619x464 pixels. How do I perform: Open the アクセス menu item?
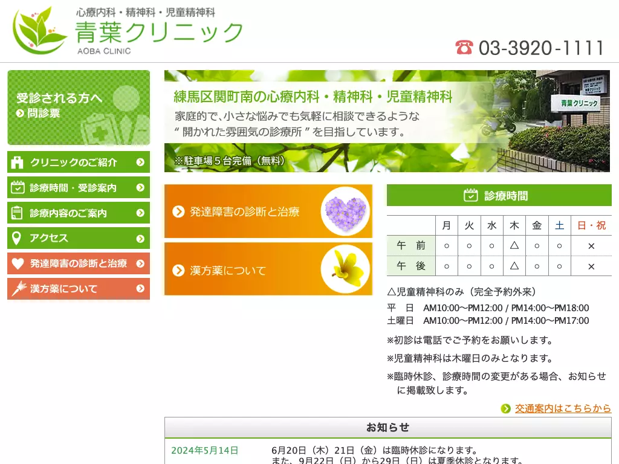click(79, 238)
